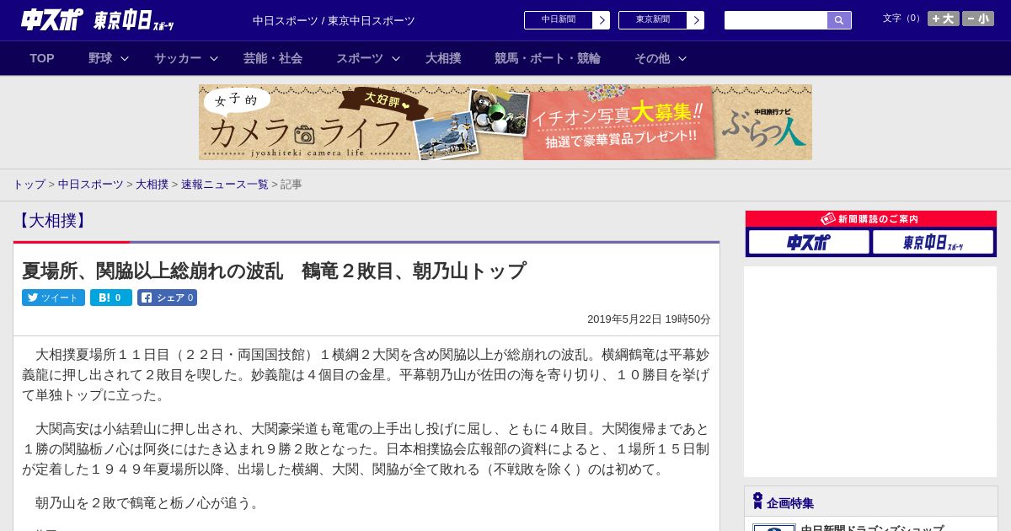This screenshot has width=1011, height=531.
Task: Go to 中日スポーツ breadcrumb link
Action: (91, 185)
